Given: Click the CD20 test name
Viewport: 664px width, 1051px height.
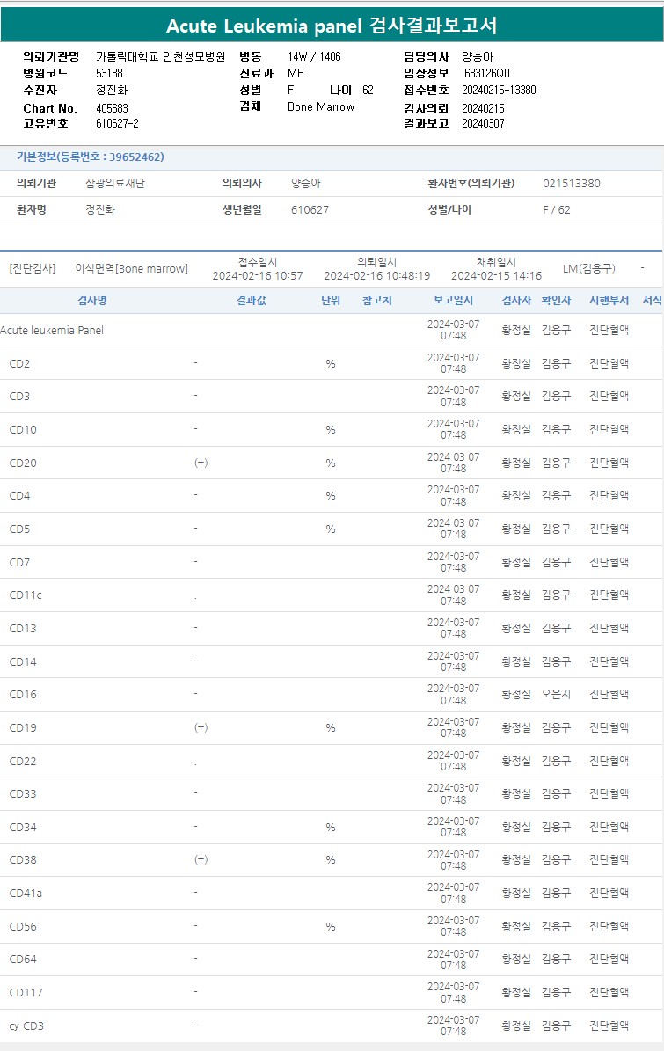Looking at the screenshot, I should (x=23, y=463).
